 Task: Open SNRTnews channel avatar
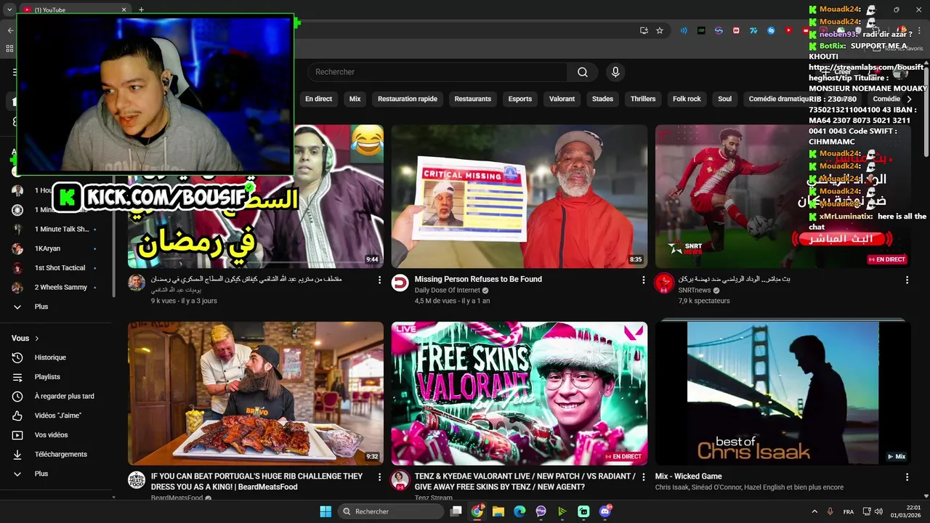click(664, 283)
